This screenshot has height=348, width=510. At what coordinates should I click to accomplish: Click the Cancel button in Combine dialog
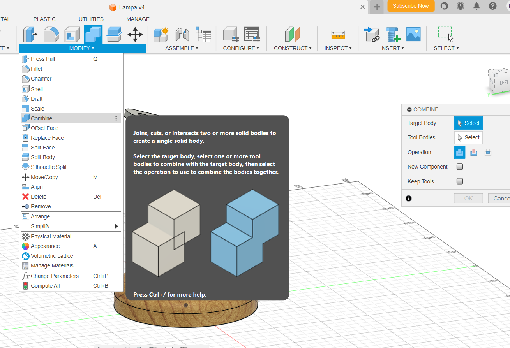point(499,199)
